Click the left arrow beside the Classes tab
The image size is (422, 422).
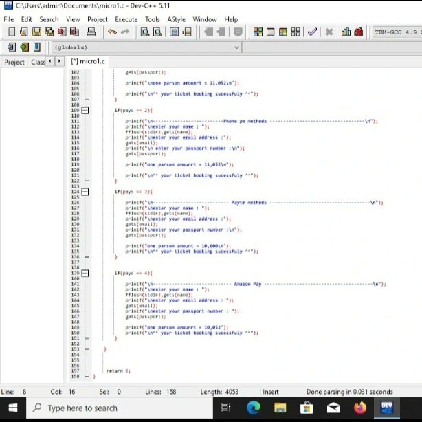tap(49, 61)
